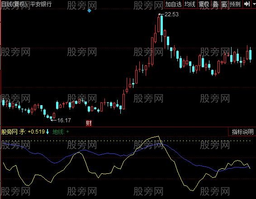Click the 平安银行 stock name
Viewport: 256px width, 199px height.
[x=41, y=4]
